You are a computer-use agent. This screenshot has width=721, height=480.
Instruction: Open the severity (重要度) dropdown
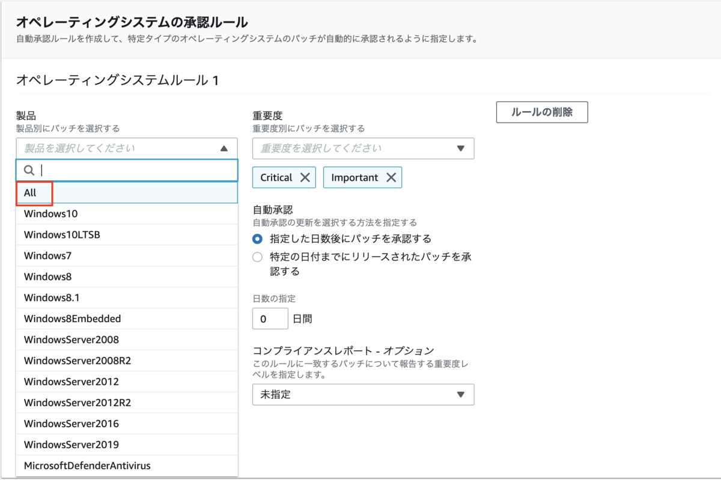point(363,148)
